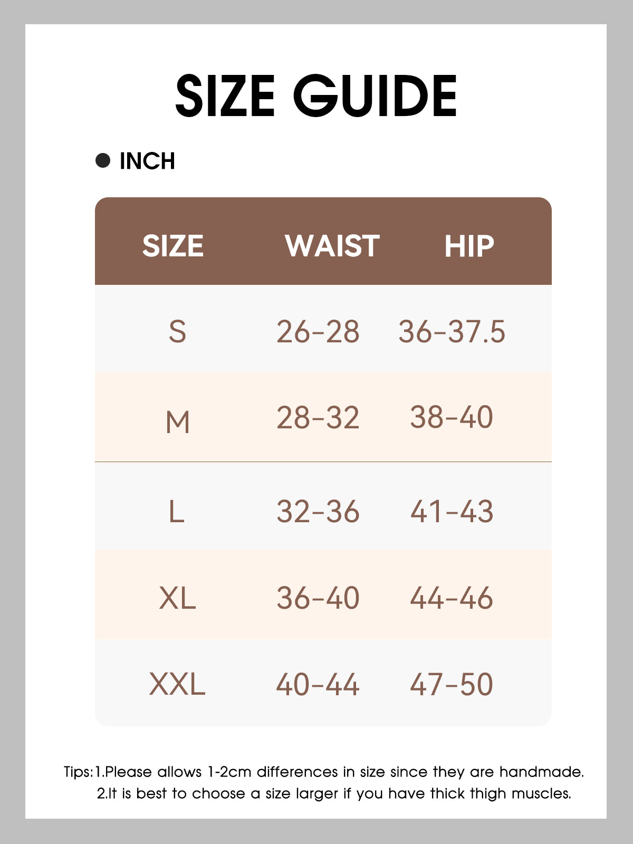Click the SIZE column header

(172, 246)
